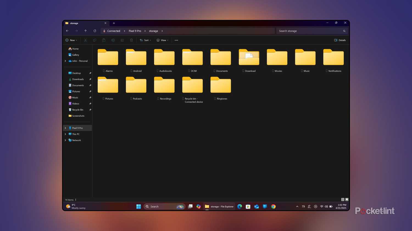Open Google Chrome from taskbar
Viewport: 412px width, 231px height.
[x=273, y=207]
